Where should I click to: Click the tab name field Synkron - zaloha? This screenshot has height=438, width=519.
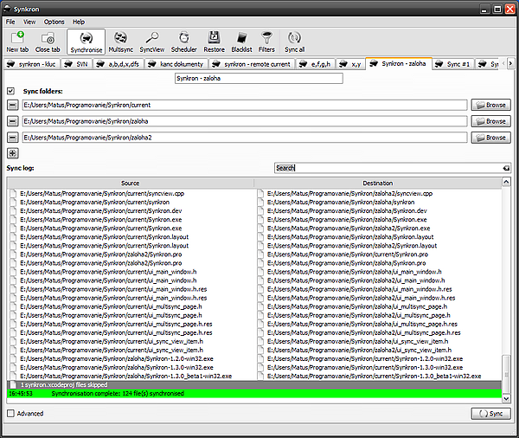click(259, 79)
